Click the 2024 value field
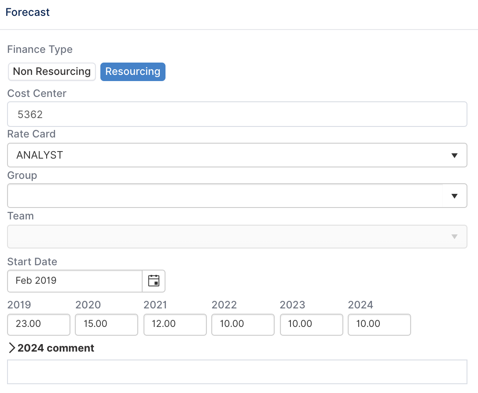 [x=379, y=324]
